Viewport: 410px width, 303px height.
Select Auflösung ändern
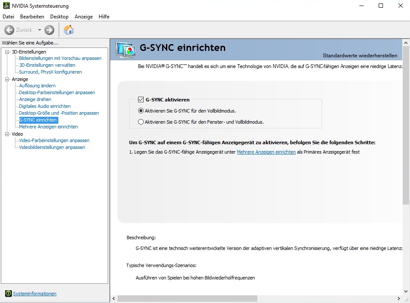point(37,86)
